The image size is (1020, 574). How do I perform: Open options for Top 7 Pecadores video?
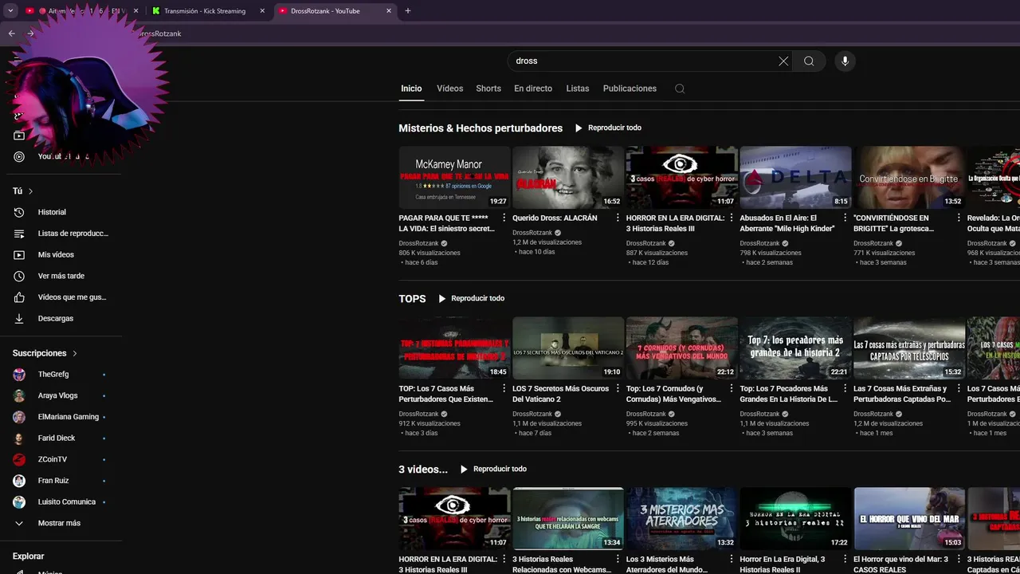click(845, 388)
